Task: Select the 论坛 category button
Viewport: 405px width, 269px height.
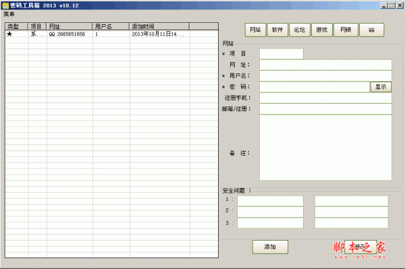Action: pyautogui.click(x=300, y=30)
